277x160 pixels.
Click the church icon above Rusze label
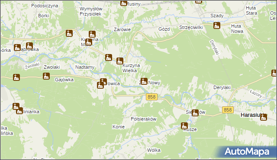coord(184,126)
